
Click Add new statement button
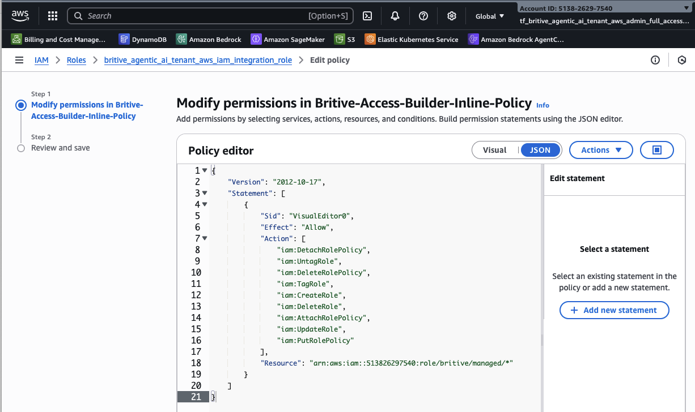(614, 310)
